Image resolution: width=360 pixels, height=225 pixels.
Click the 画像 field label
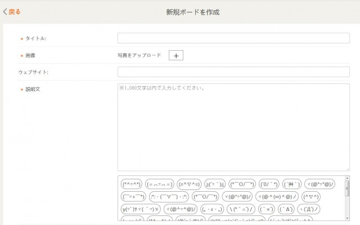[x=30, y=55]
